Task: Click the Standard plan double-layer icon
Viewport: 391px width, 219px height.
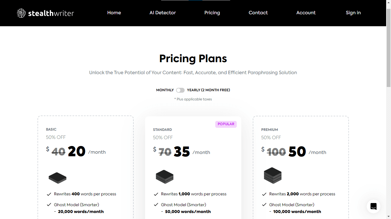Action: click(165, 177)
